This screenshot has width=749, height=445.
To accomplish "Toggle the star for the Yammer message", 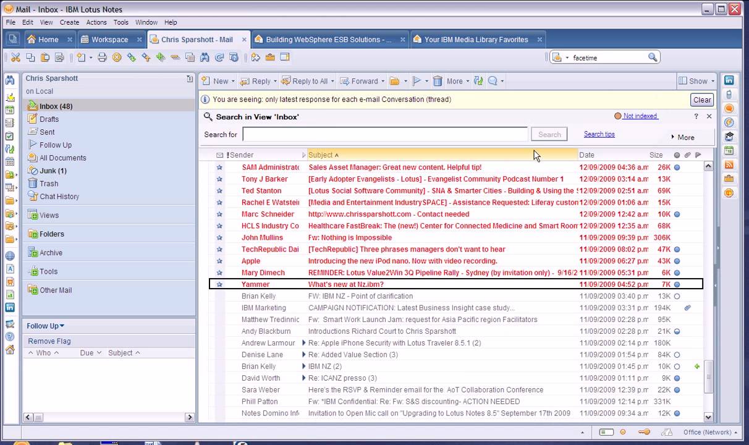I will [219, 284].
